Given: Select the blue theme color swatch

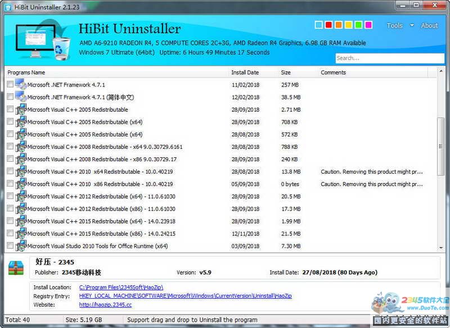Looking at the screenshot, I should pos(319,25).
